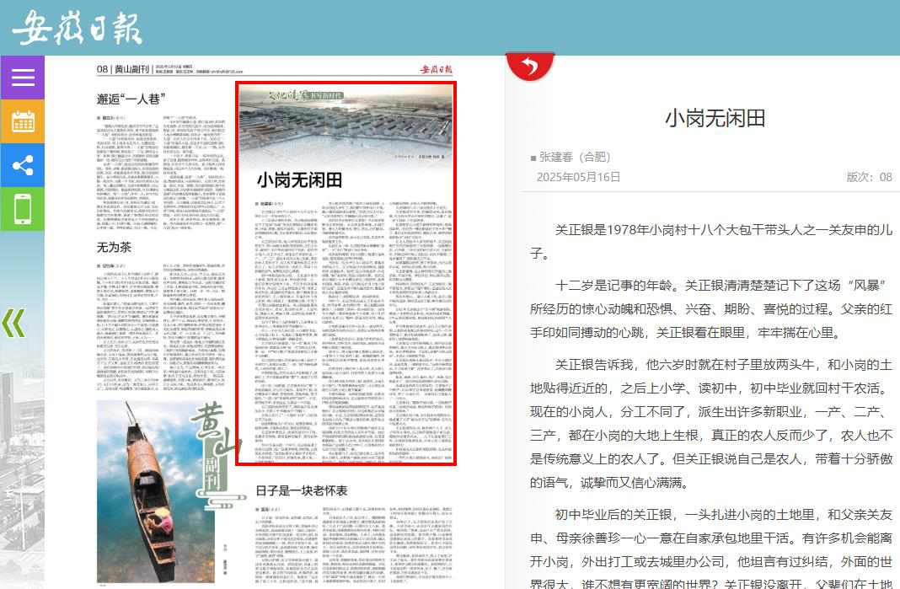Open the orange calendar date picker

point(23,121)
